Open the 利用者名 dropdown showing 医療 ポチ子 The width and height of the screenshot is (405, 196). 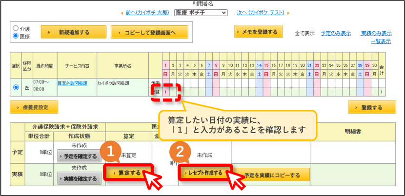[x=201, y=13]
